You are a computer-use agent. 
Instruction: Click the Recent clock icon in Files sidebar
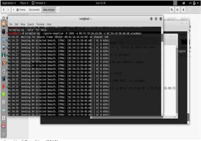(x=4, y=18)
